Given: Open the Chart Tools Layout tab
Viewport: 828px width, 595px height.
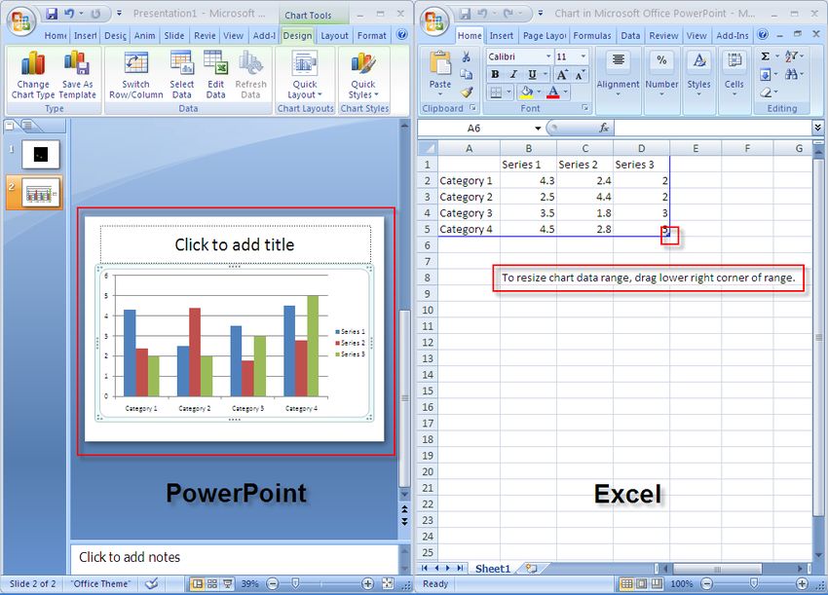Looking at the screenshot, I should [x=334, y=35].
